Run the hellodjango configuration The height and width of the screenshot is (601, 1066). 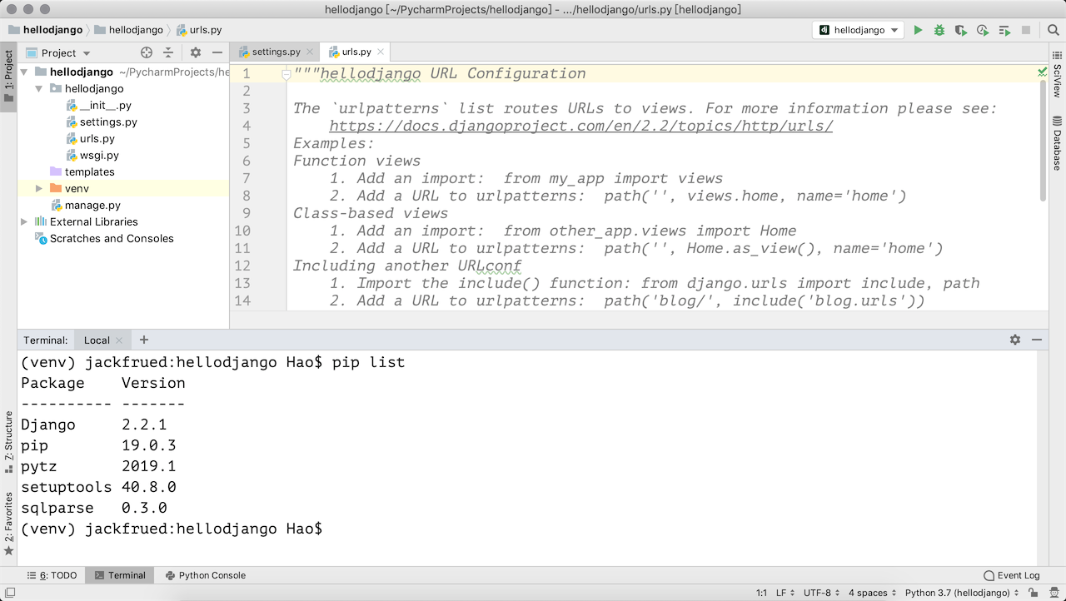918,30
